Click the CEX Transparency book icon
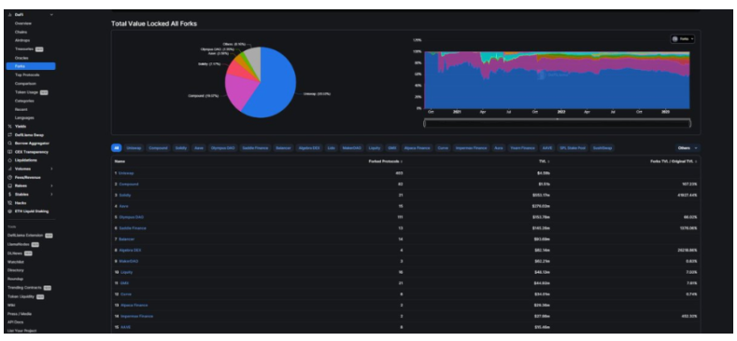 10,152
